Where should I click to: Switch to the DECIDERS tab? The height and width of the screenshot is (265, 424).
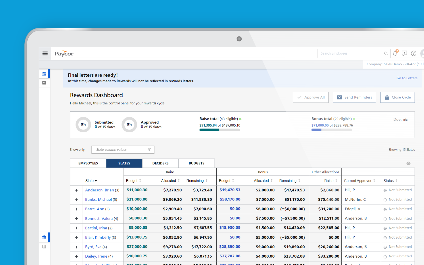click(x=160, y=163)
